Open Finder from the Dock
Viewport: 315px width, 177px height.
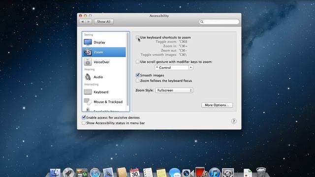(55, 173)
